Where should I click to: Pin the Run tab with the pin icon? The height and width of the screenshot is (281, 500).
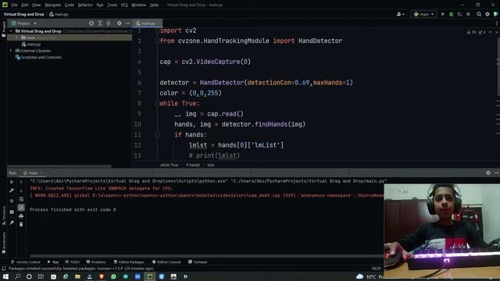tap(12, 222)
